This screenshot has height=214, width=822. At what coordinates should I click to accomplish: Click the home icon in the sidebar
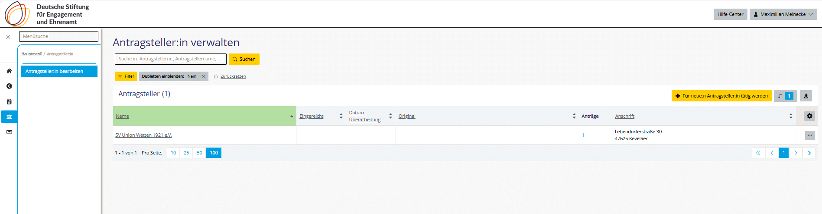coord(9,71)
